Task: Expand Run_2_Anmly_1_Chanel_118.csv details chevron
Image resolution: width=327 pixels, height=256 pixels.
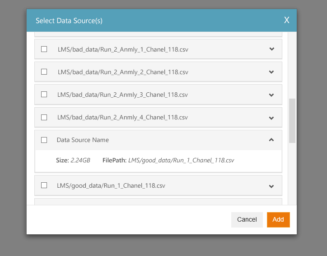Action: pyautogui.click(x=271, y=49)
